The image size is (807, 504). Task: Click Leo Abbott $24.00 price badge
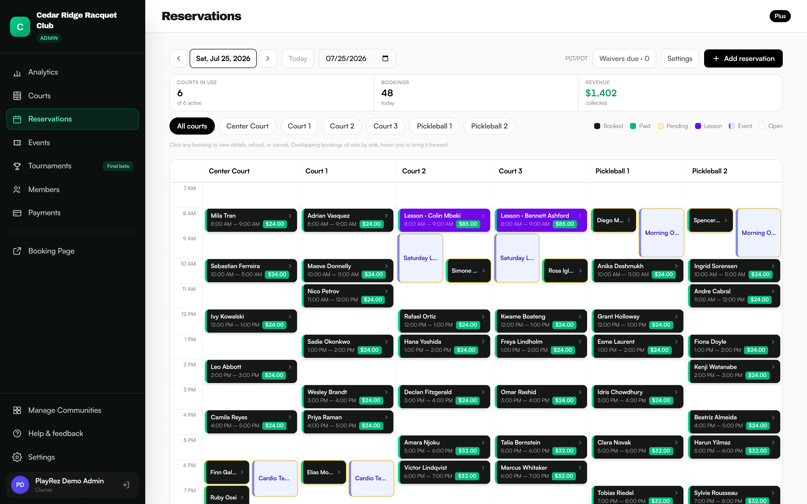click(274, 375)
